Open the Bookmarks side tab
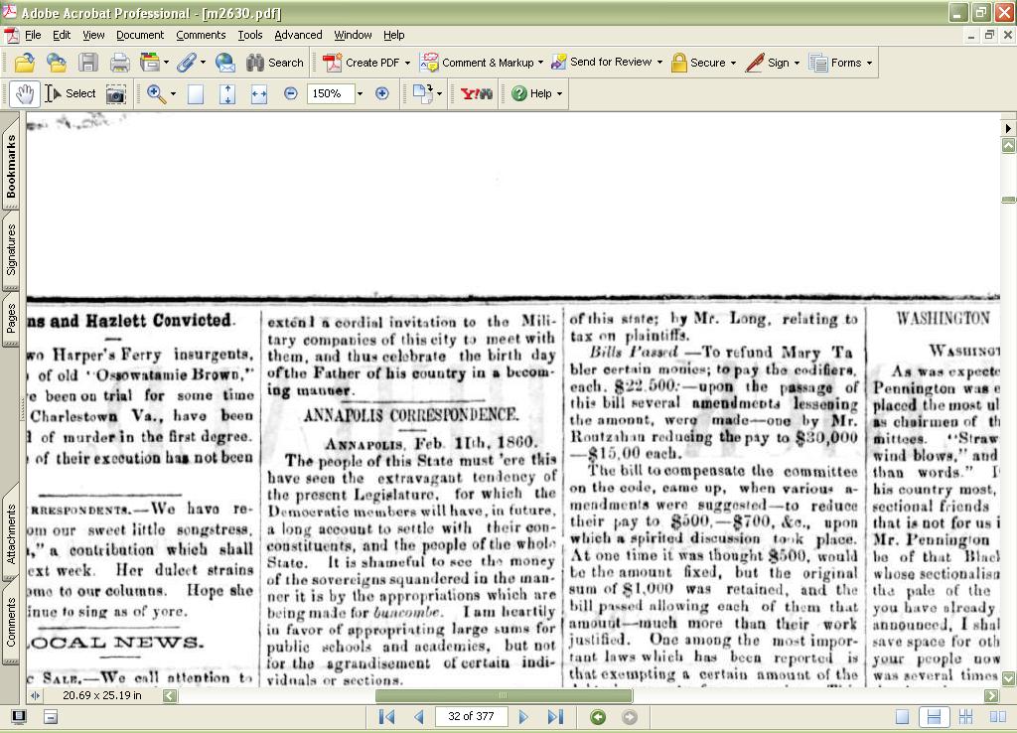The image size is (1017, 733). pos(11,167)
